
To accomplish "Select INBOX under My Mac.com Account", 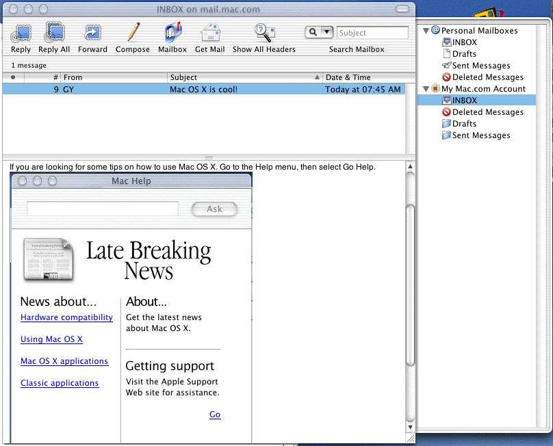I will pyautogui.click(x=476, y=101).
